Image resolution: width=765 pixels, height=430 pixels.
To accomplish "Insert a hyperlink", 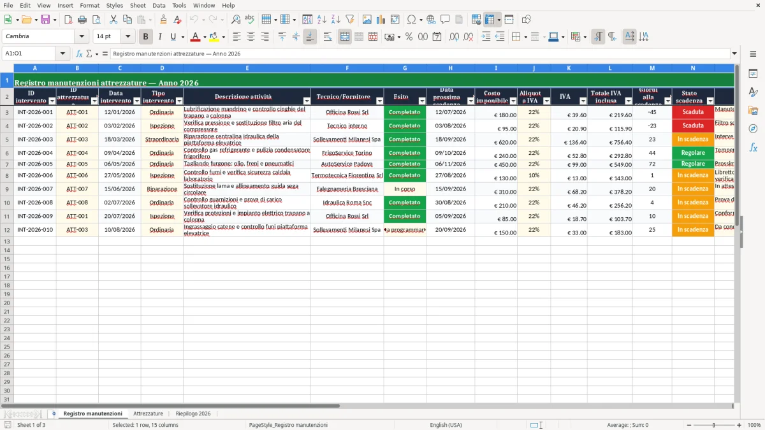I will [x=431, y=20].
